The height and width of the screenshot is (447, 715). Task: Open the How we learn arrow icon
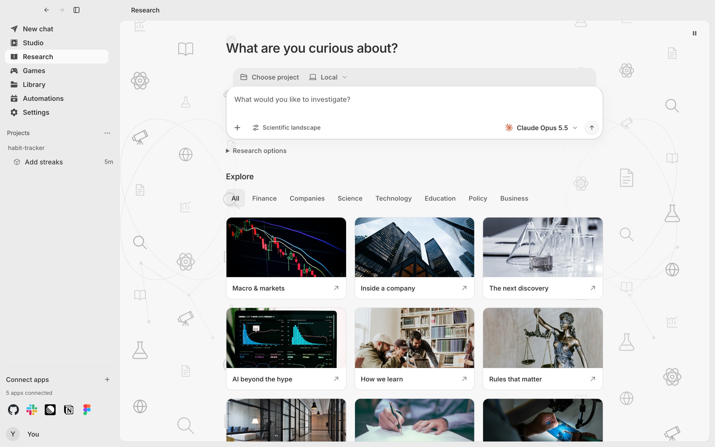(x=464, y=379)
